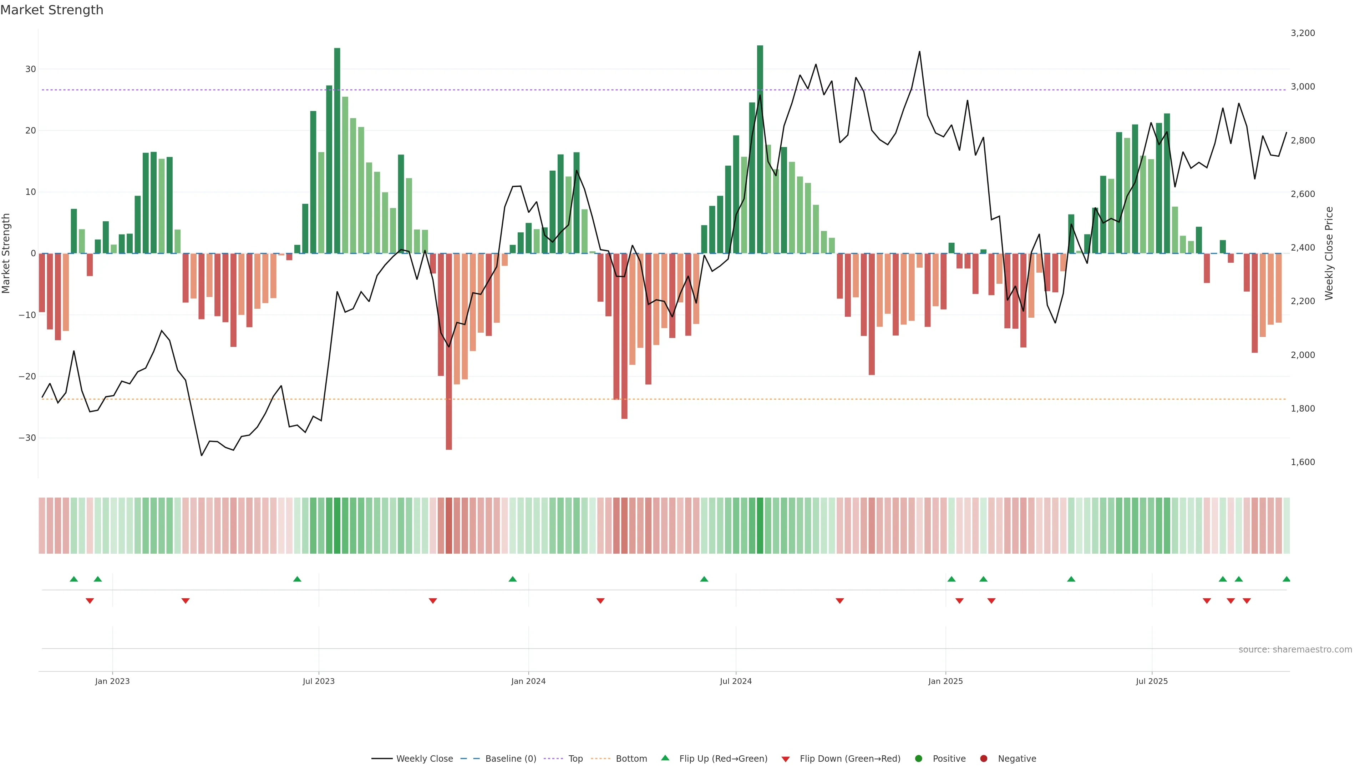The image size is (1370, 771).
Task: Click the red Flip Down legend triangle
Action: (786, 759)
